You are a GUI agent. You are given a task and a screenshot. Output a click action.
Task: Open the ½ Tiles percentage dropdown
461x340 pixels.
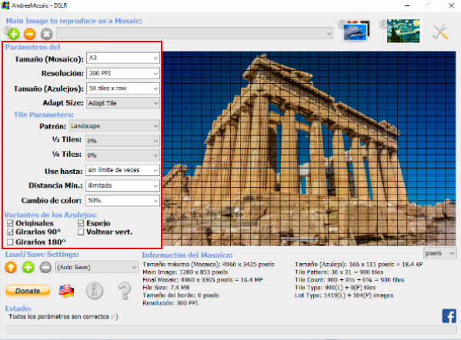click(x=122, y=141)
